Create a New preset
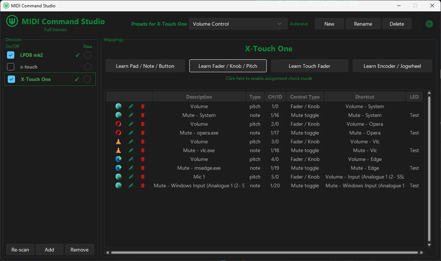The height and width of the screenshot is (261, 441). point(329,24)
